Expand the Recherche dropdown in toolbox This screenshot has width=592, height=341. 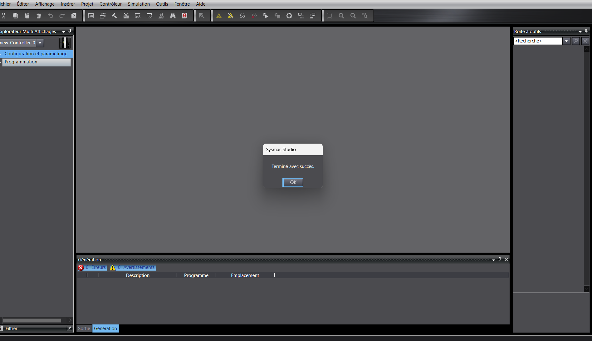coord(566,41)
